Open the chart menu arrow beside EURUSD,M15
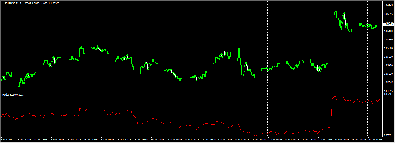Viewport: 395px width, 143px height. [3, 4]
